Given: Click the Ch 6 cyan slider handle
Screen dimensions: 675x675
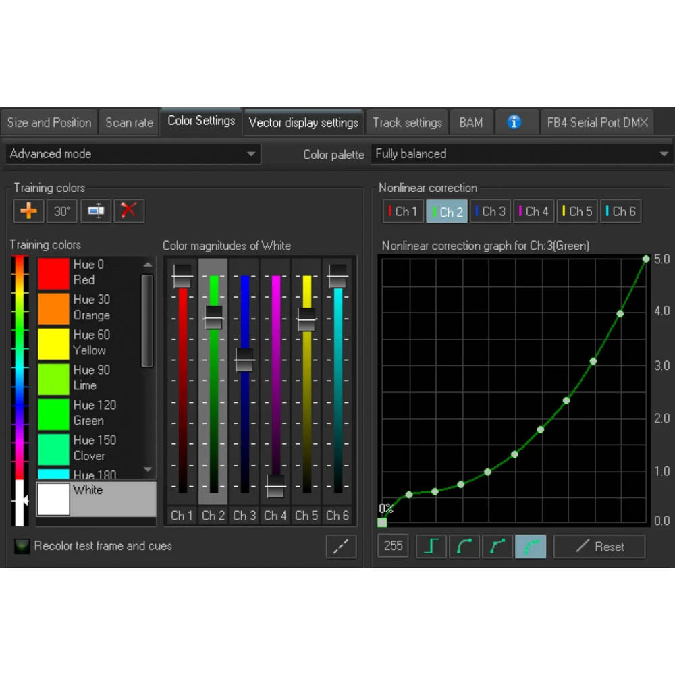Looking at the screenshot, I should click(x=337, y=276).
